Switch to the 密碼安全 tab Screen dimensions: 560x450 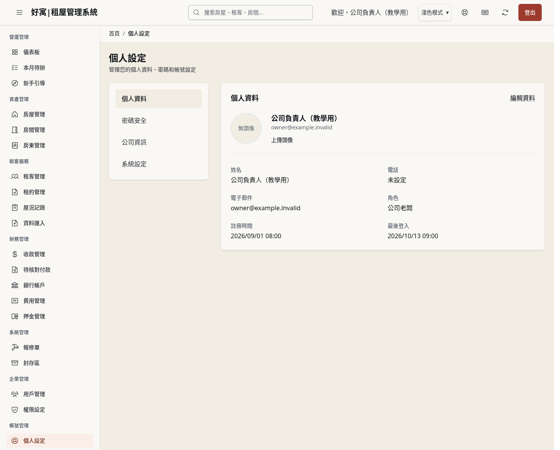click(159, 120)
